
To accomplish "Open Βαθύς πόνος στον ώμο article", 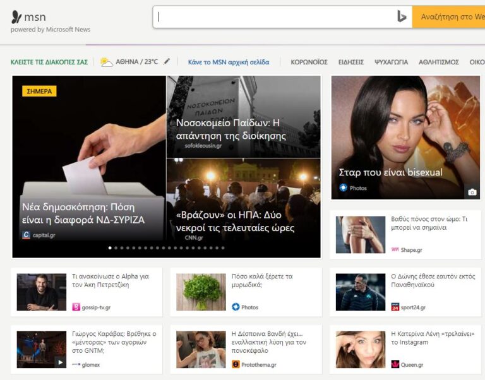I will [x=429, y=223].
